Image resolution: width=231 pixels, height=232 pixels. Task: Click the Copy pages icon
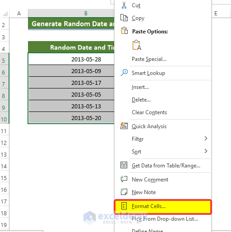pyautogui.click(x=124, y=18)
